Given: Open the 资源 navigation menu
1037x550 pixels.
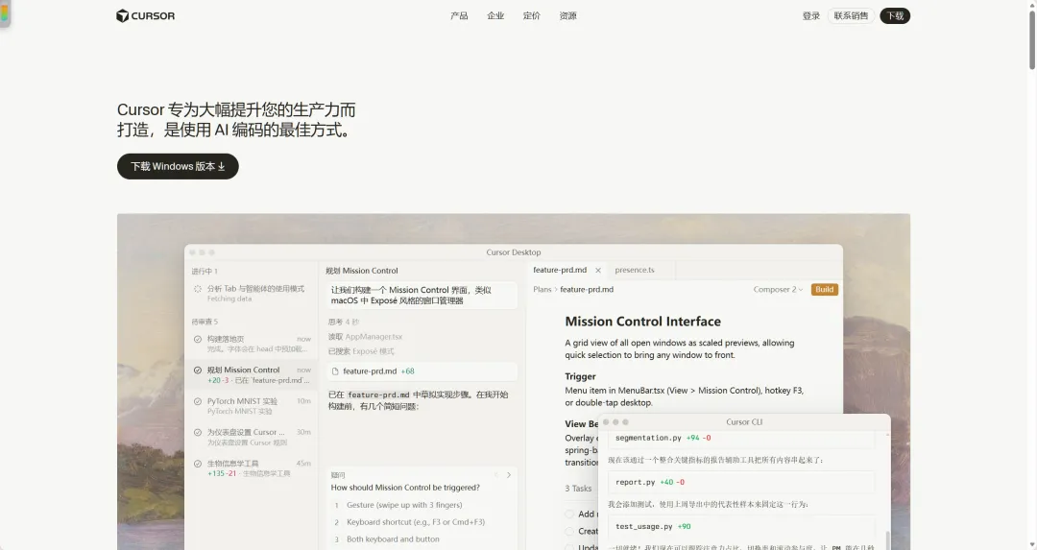Looking at the screenshot, I should click(x=568, y=16).
